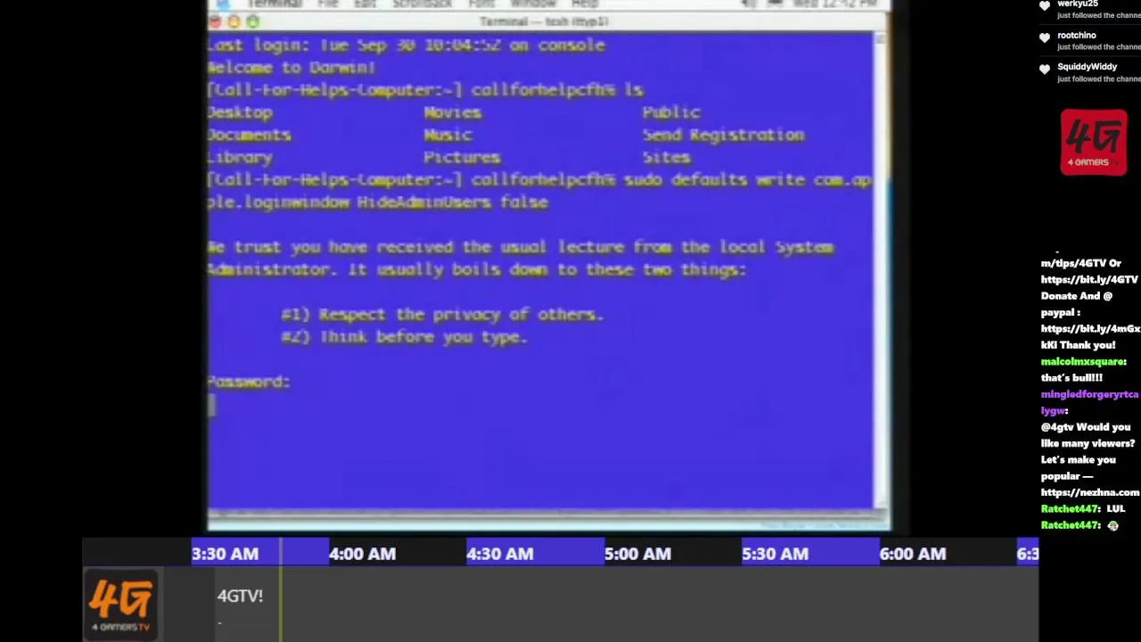Click the 'Last login' line in Terminal
Viewport: 1141px width, 642px height.
(406, 45)
